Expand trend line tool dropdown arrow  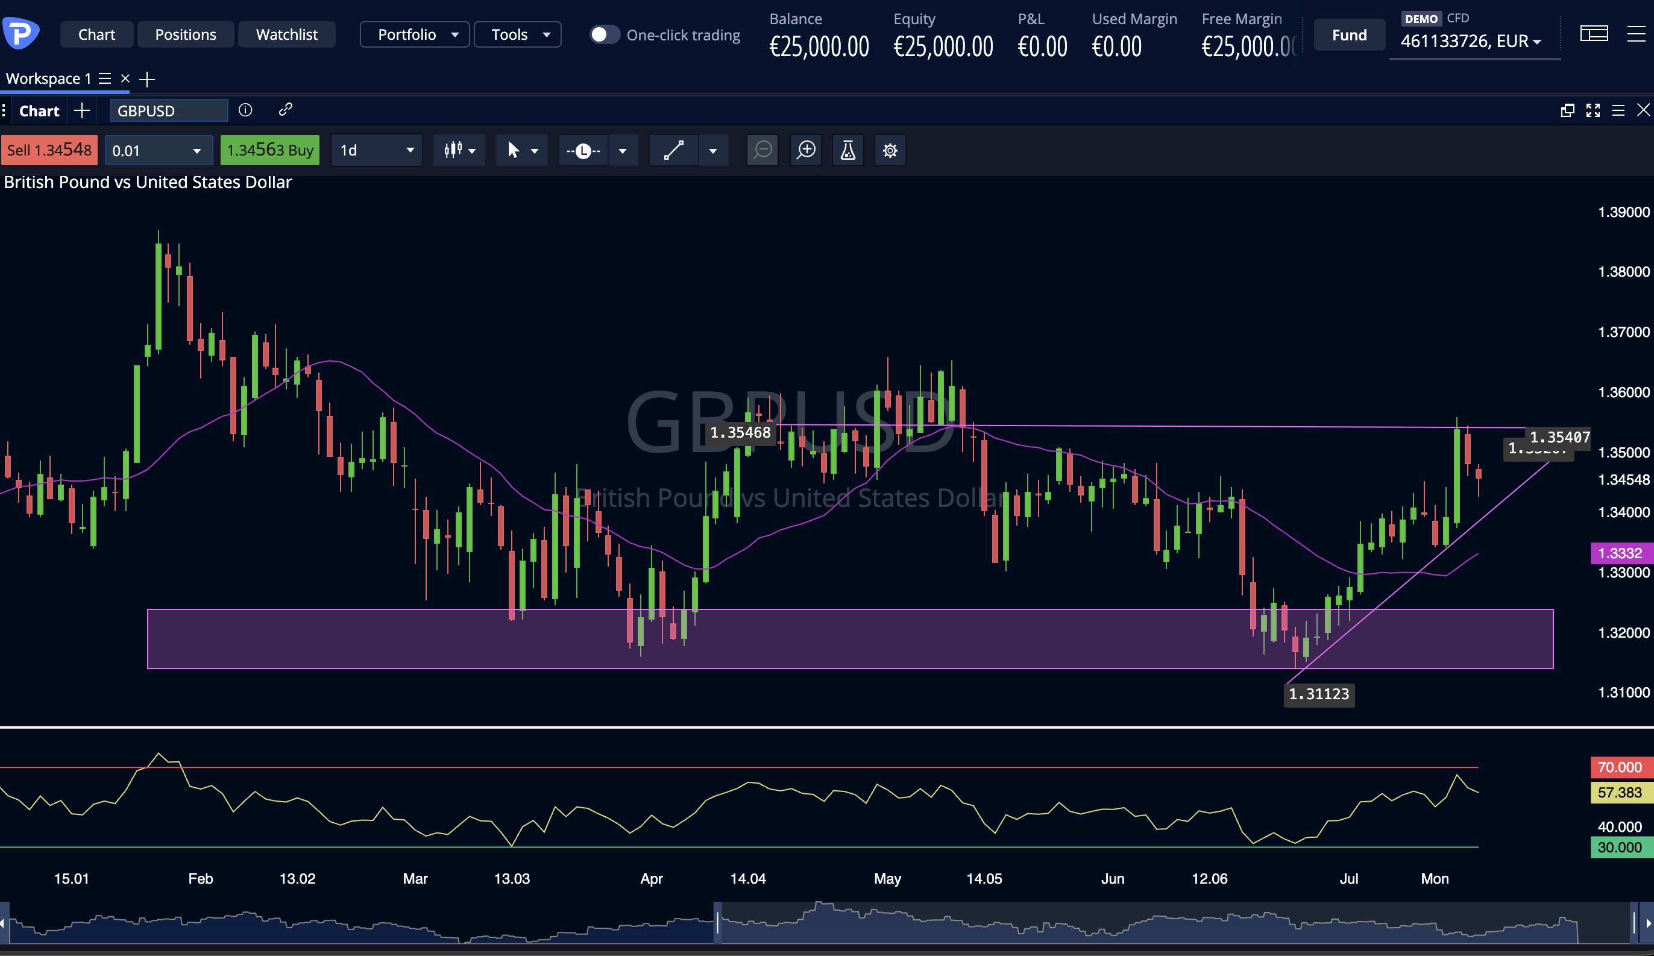pos(713,151)
